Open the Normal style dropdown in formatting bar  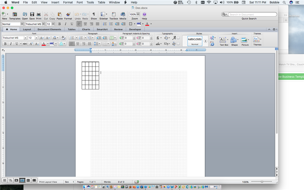coord(22,24)
